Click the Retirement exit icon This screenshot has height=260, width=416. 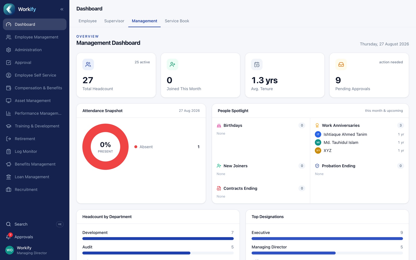9,139
